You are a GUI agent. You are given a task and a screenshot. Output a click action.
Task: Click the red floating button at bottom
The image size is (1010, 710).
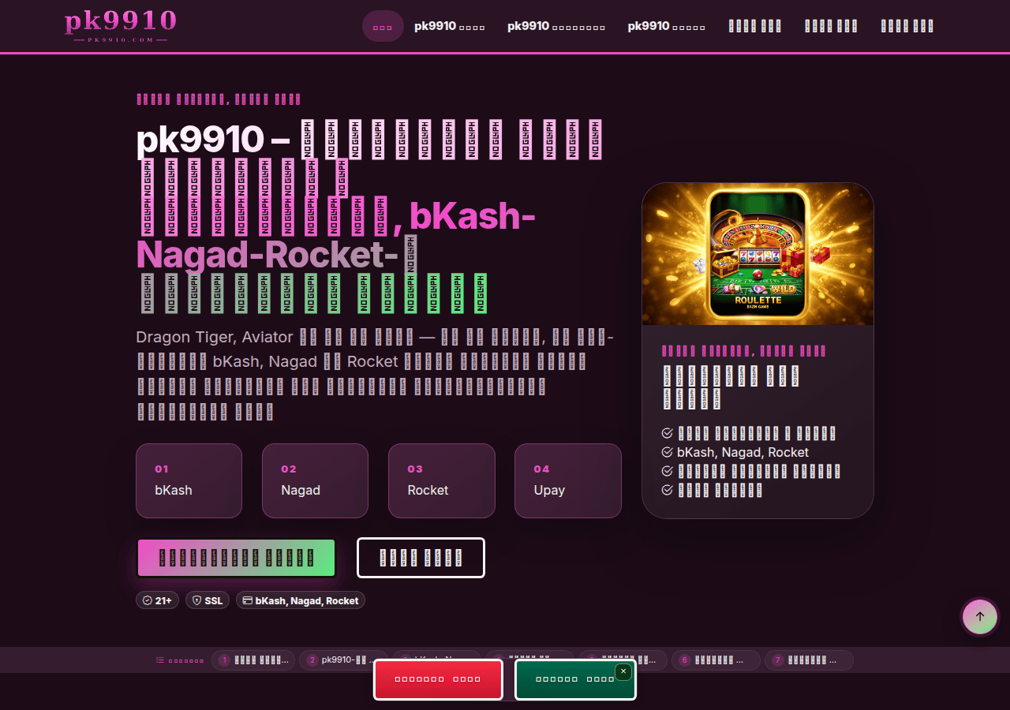(438, 679)
